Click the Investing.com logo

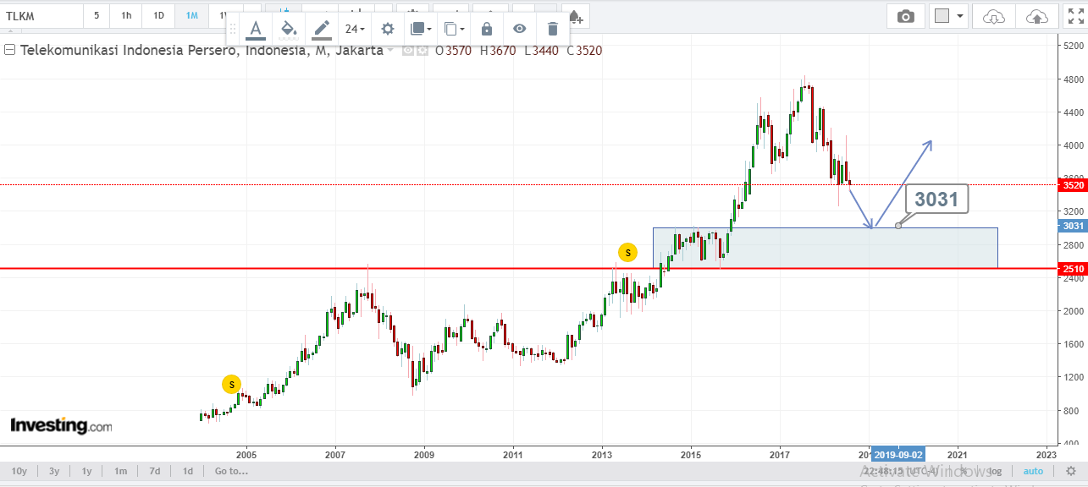tap(61, 426)
